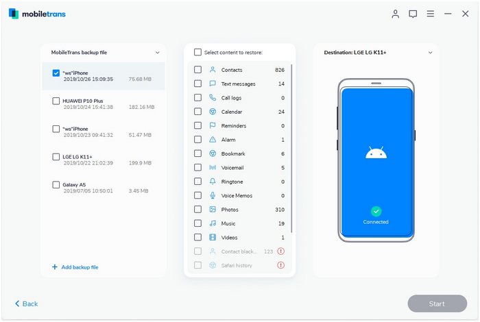Click the Music note icon
The width and height of the screenshot is (480, 322).
(x=213, y=223)
